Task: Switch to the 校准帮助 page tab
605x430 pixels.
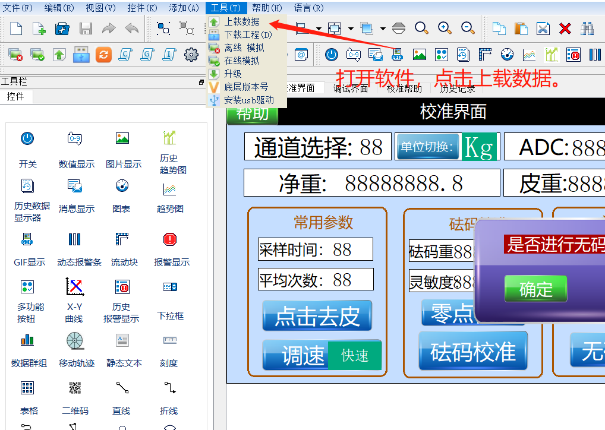Action: (404, 88)
